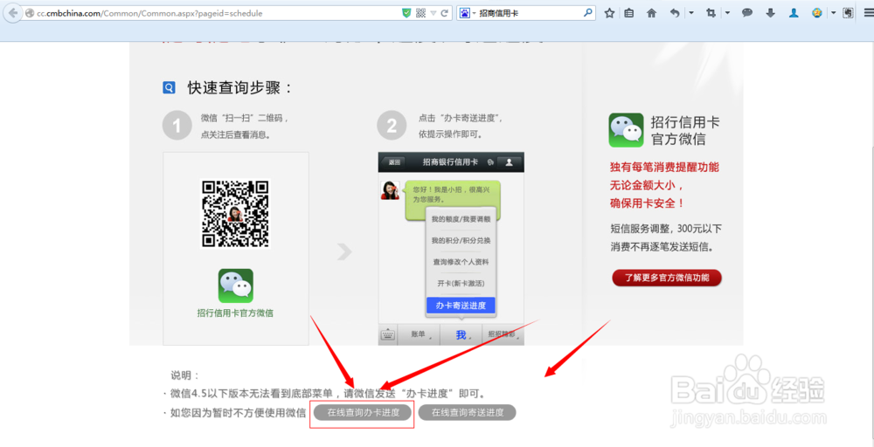Select highlighted 办卡寄送进度 menu entry
874x447 pixels.
461,306
